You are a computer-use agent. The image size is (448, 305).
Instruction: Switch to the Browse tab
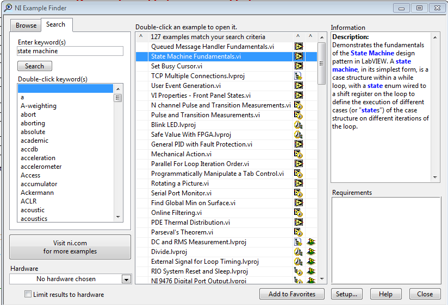[x=26, y=26]
